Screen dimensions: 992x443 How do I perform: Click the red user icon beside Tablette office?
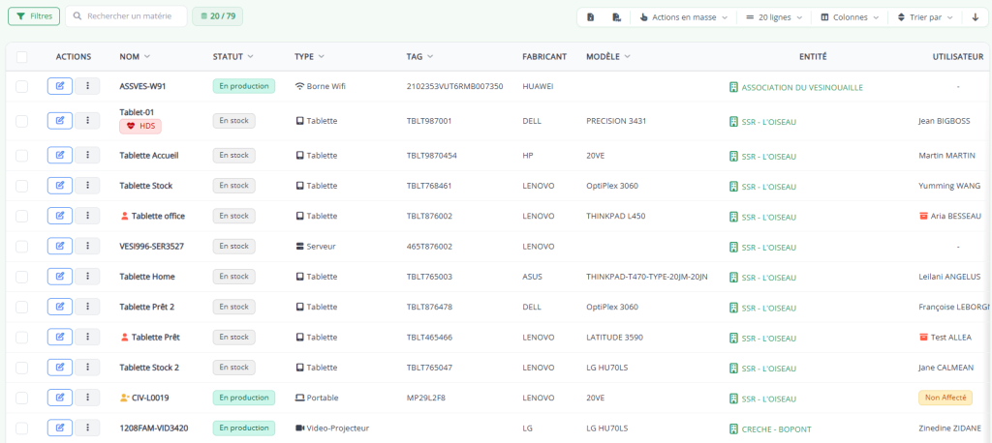point(124,216)
